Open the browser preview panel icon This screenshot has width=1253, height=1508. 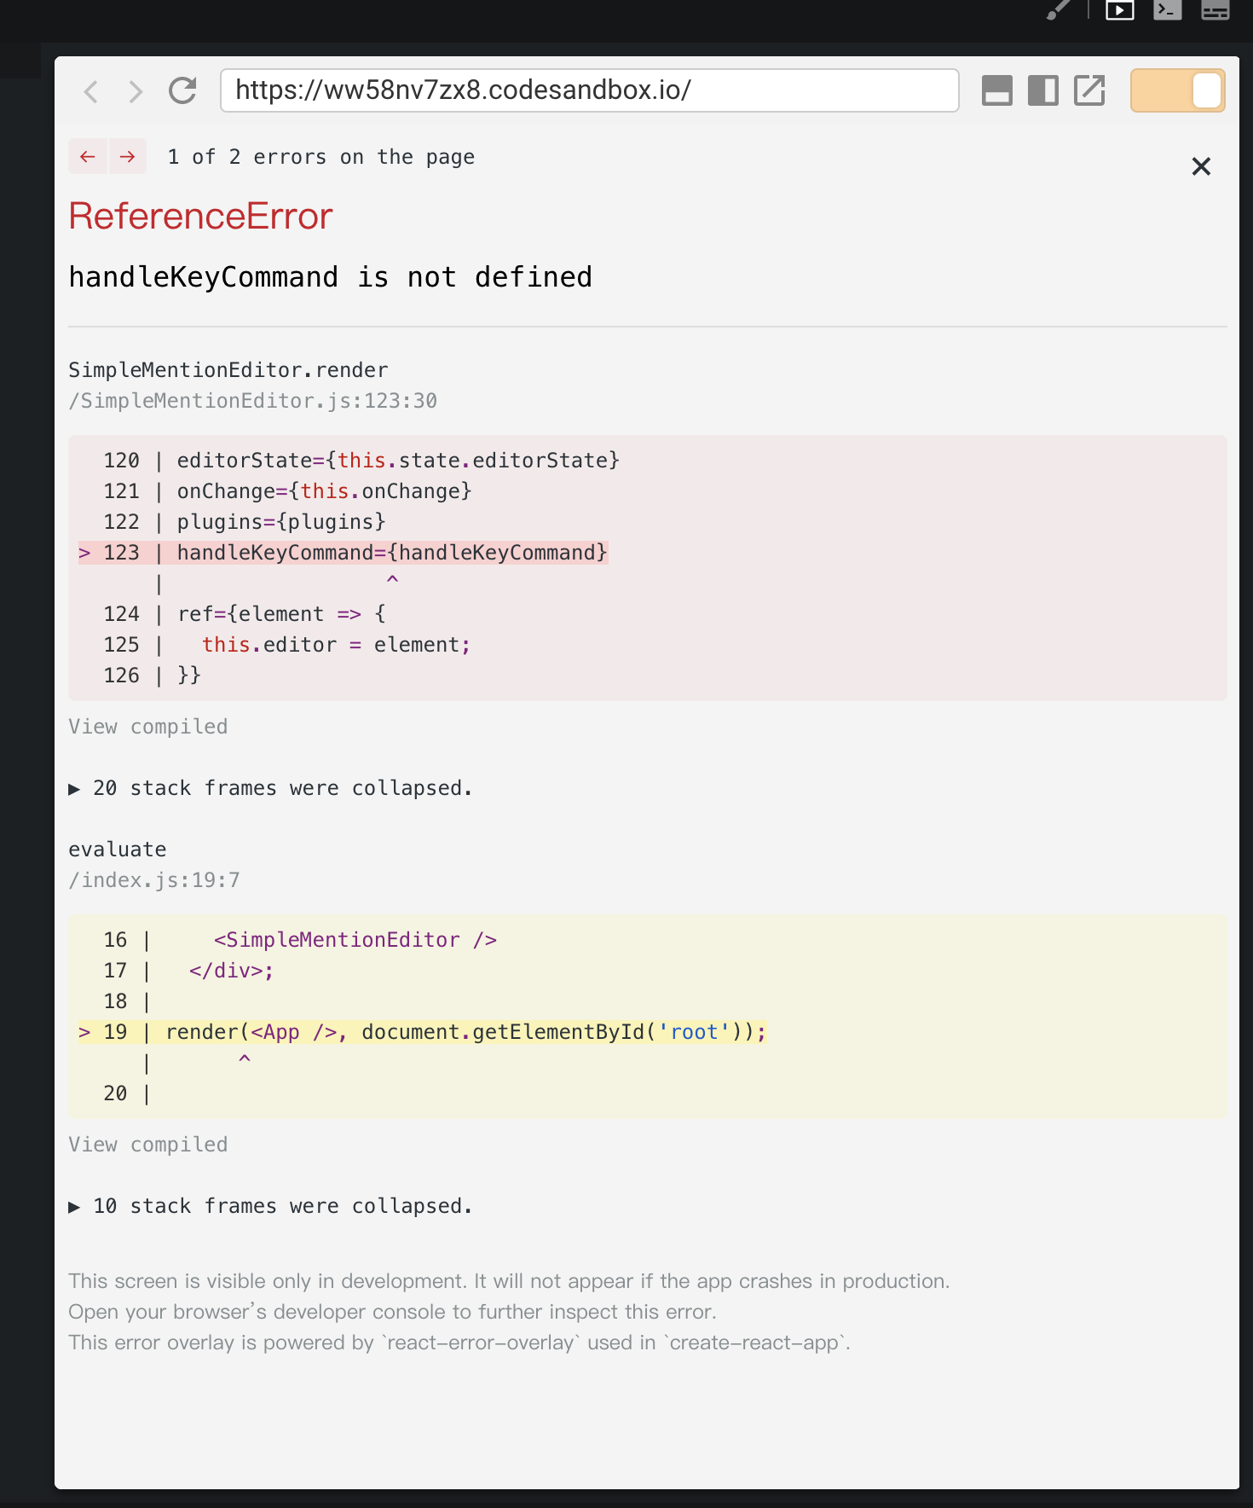pos(1120,11)
